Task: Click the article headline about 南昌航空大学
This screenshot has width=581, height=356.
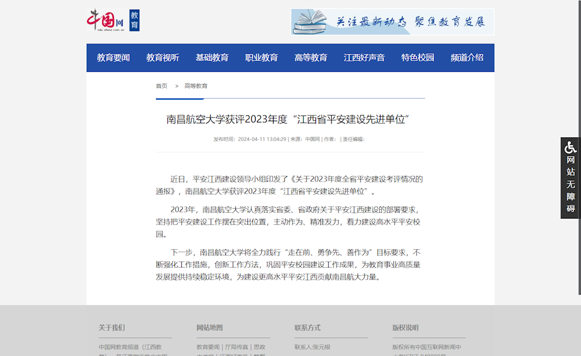Action: (289, 119)
